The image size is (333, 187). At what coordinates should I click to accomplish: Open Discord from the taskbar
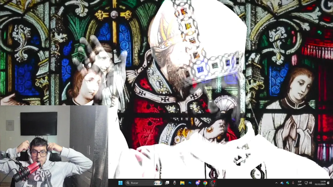(197, 183)
